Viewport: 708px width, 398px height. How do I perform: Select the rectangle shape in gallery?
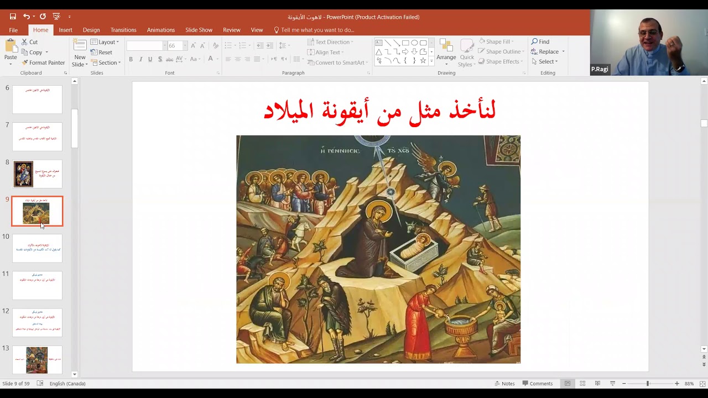[x=405, y=43]
